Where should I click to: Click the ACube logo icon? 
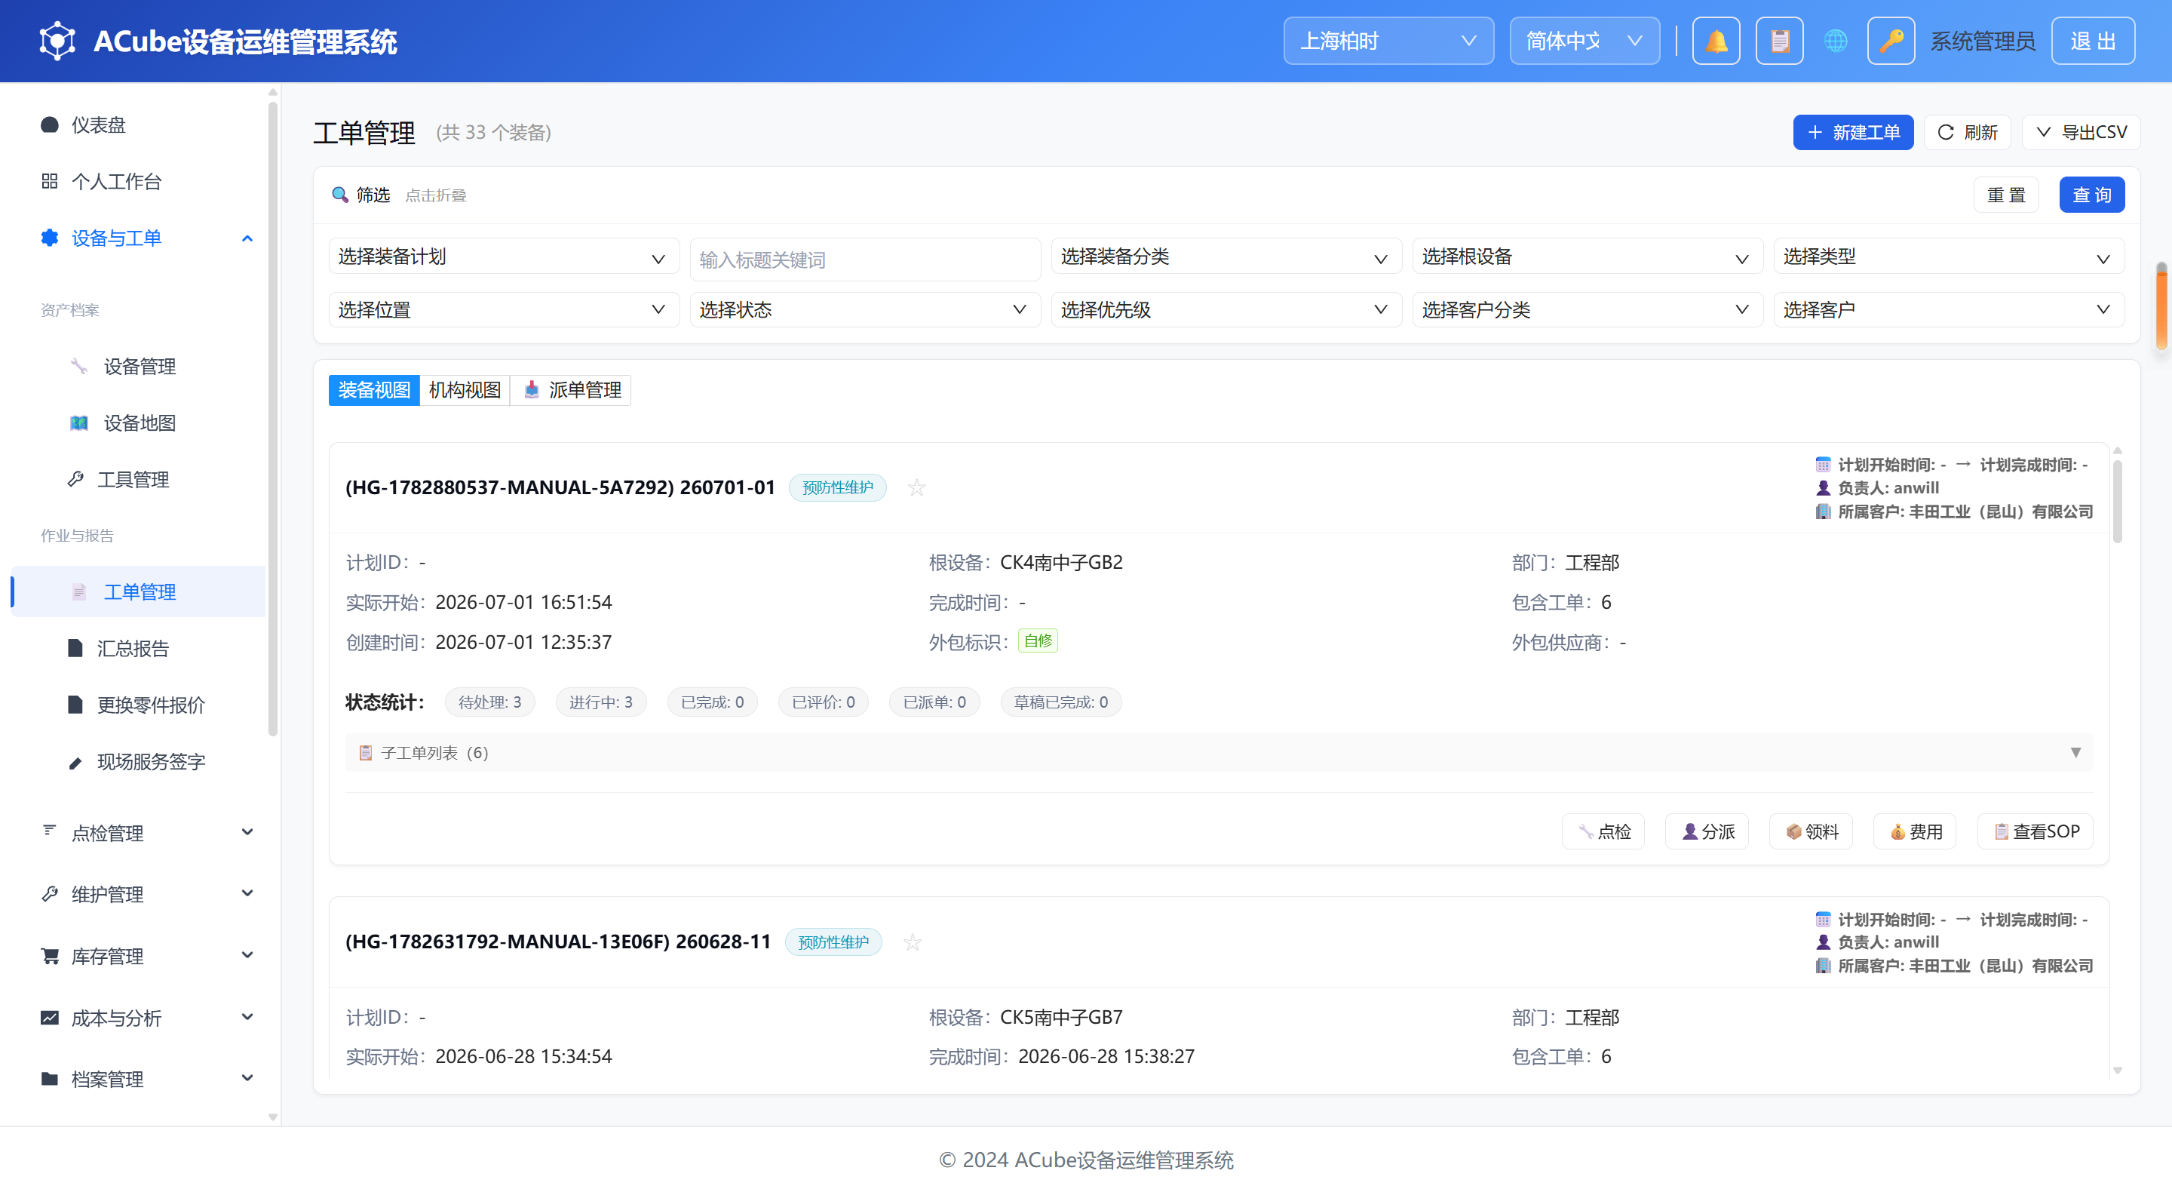coord(57,41)
